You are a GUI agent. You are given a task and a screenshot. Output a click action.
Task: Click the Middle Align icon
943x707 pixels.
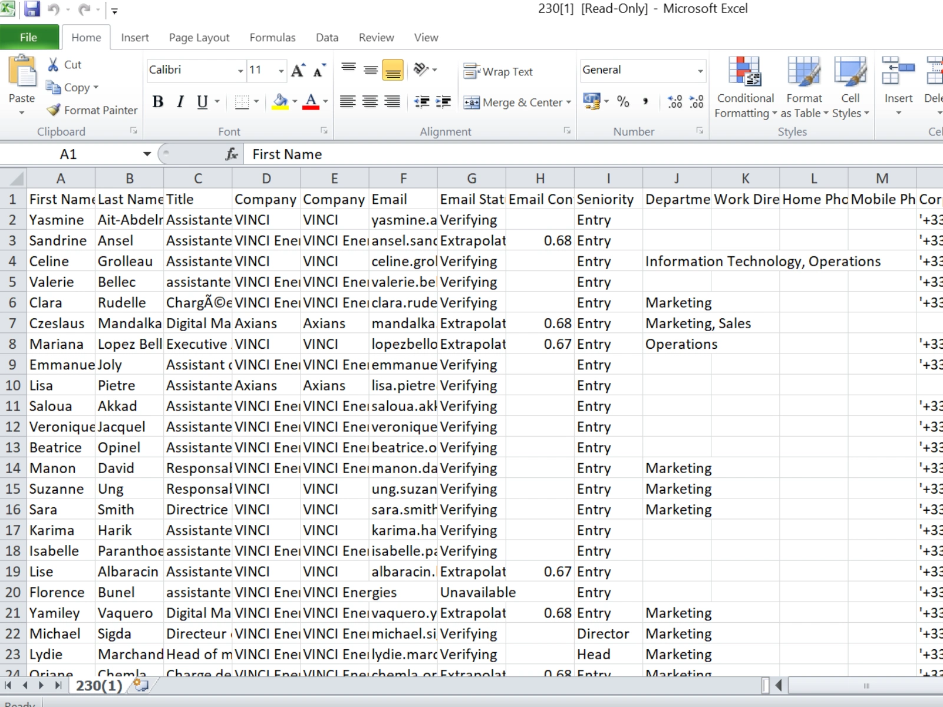click(x=371, y=70)
